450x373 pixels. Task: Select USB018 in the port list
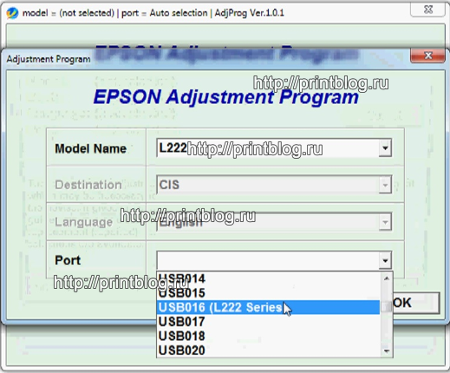[269, 336]
